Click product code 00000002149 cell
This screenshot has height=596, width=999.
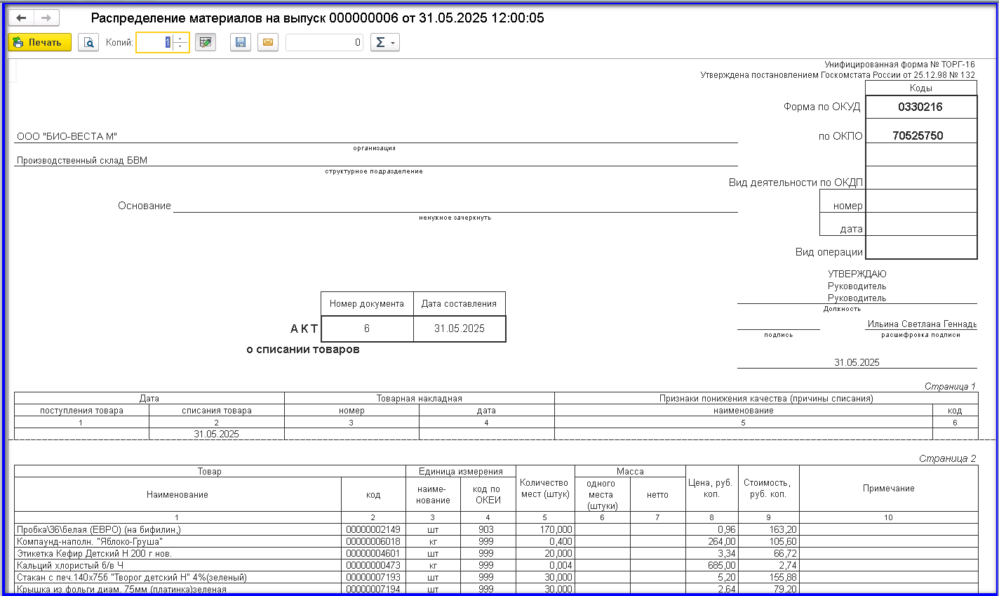pos(373,530)
